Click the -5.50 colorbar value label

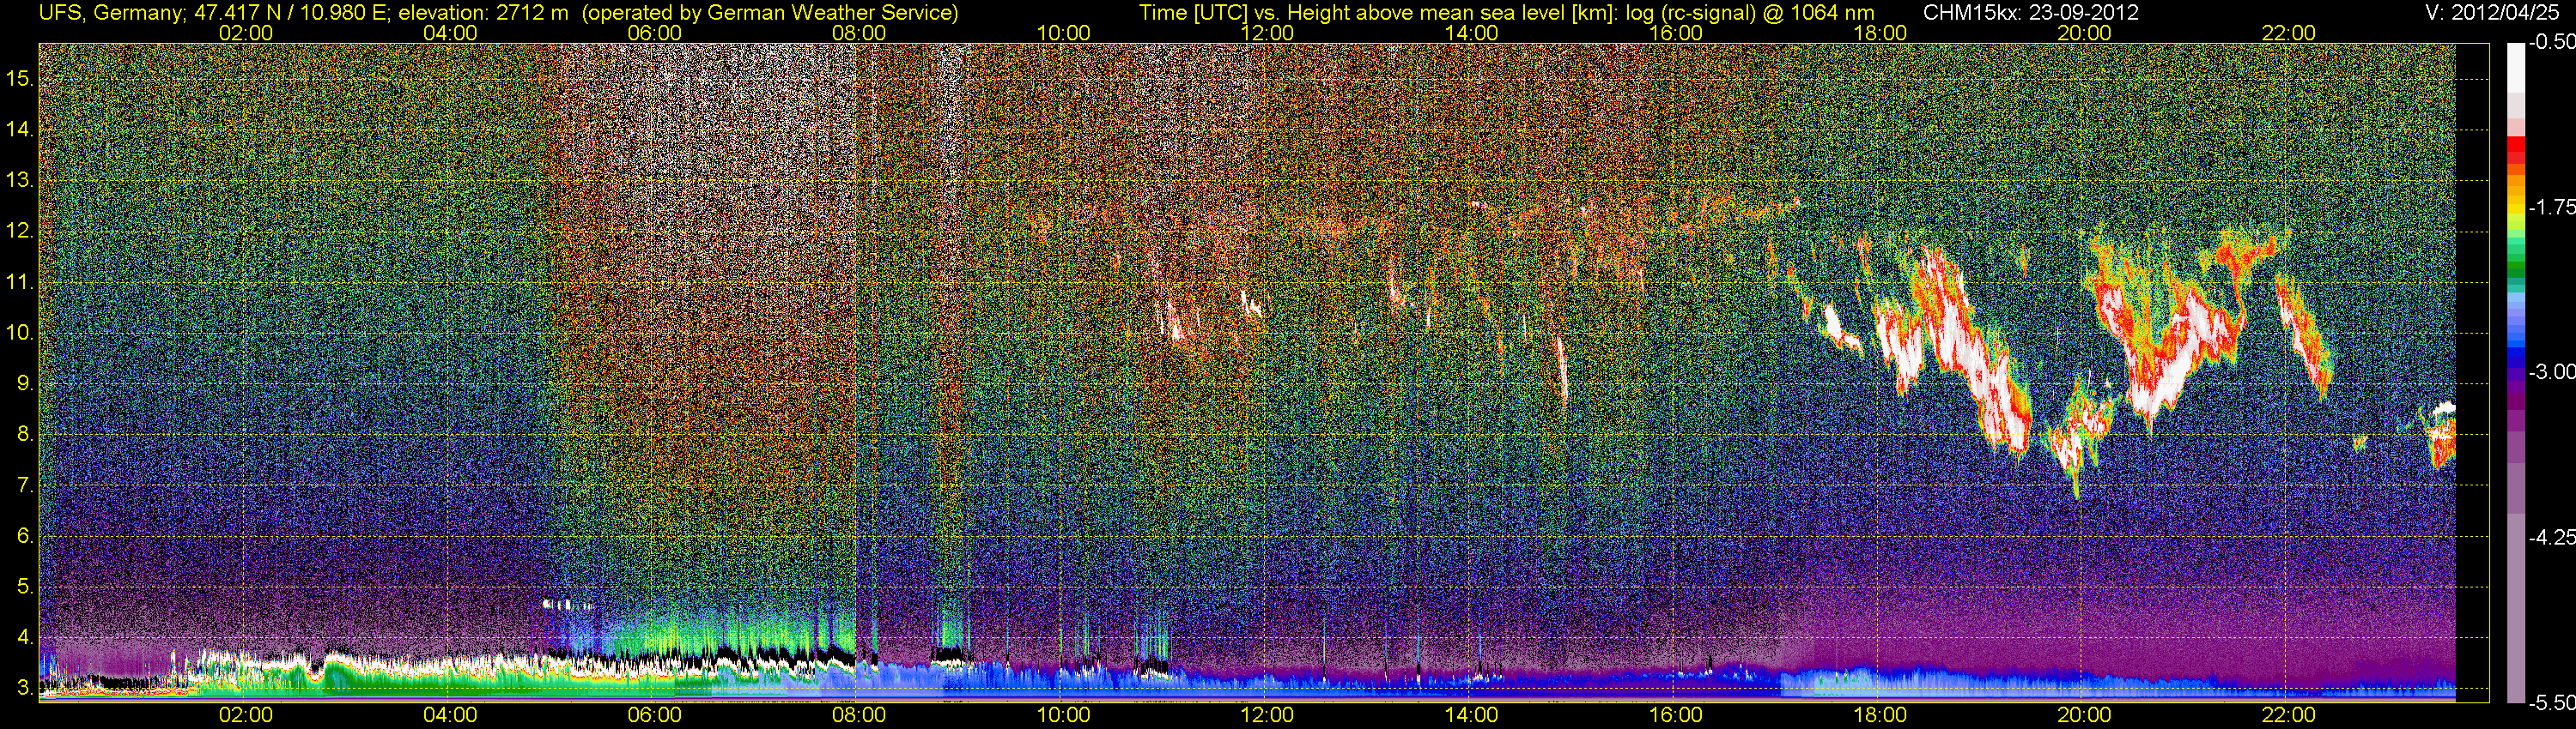2551,702
